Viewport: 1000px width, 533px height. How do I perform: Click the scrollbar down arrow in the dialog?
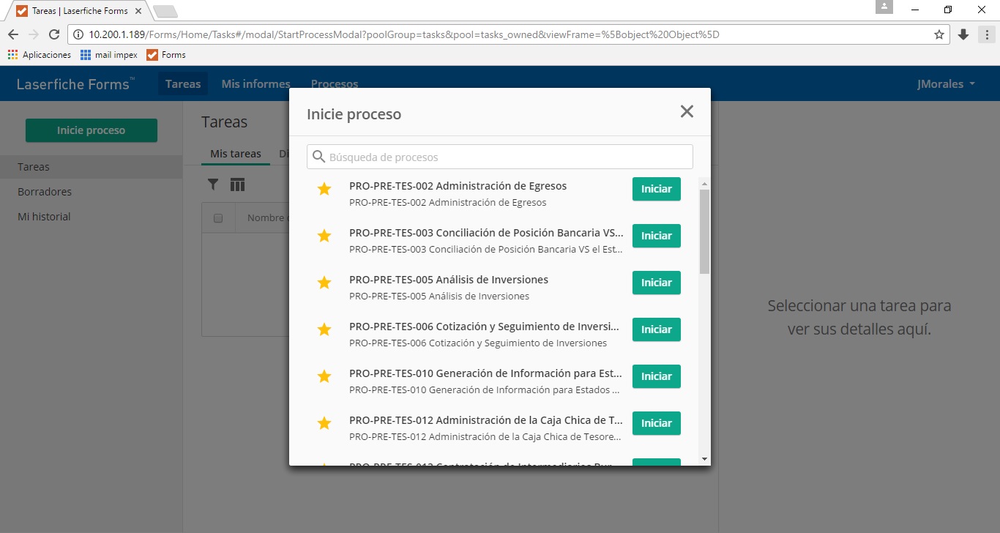(704, 459)
